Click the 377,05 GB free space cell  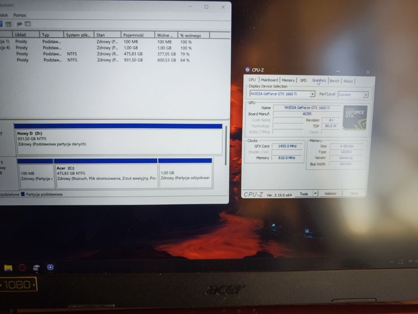[x=167, y=54]
